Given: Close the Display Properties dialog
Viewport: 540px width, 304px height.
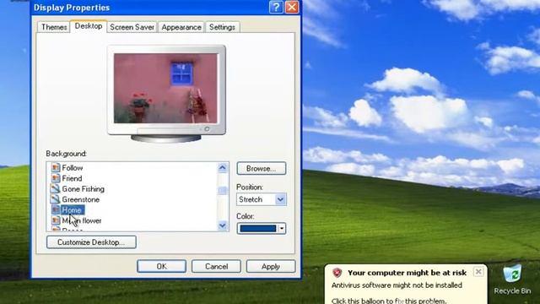Looking at the screenshot, I should [x=292, y=8].
